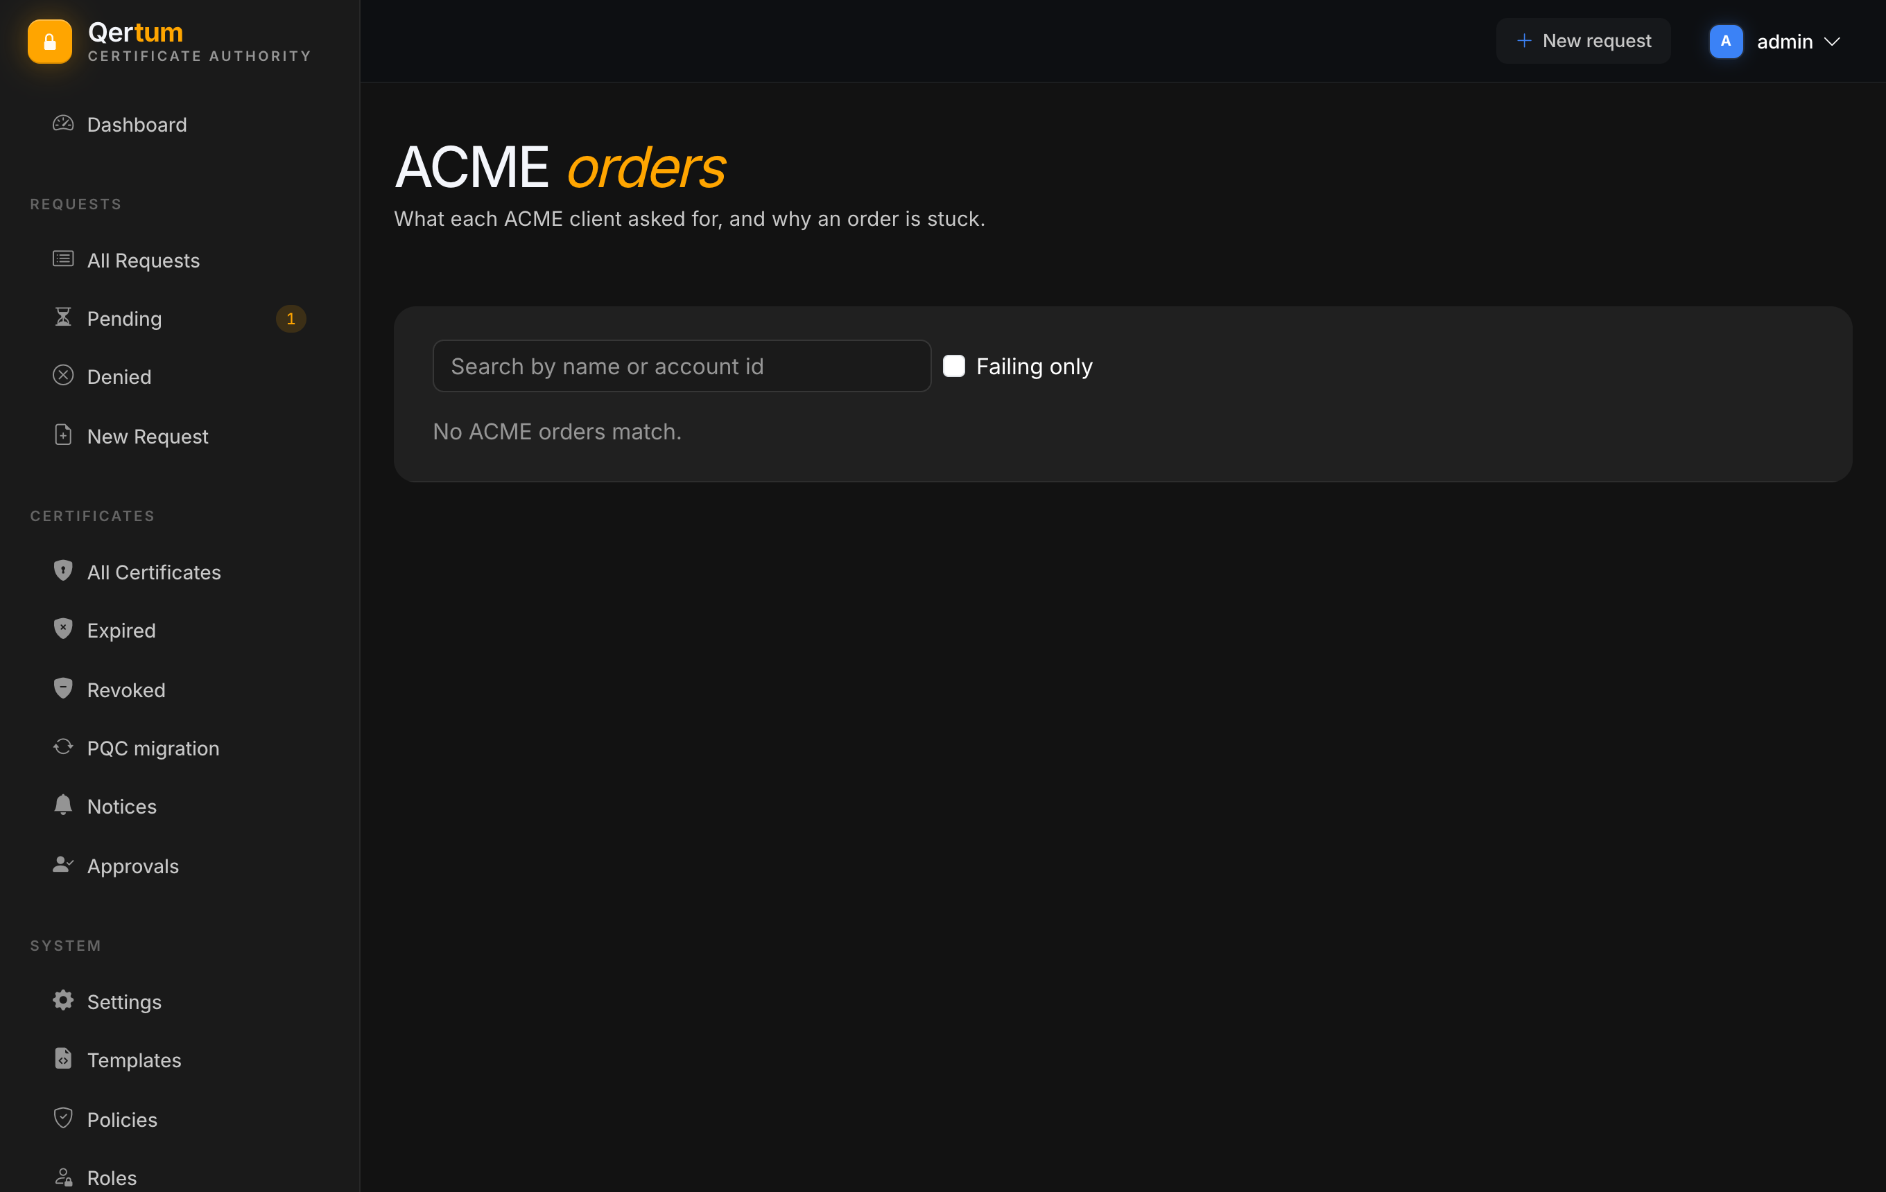
Task: Focus the search by name or account id field
Action: click(x=682, y=367)
